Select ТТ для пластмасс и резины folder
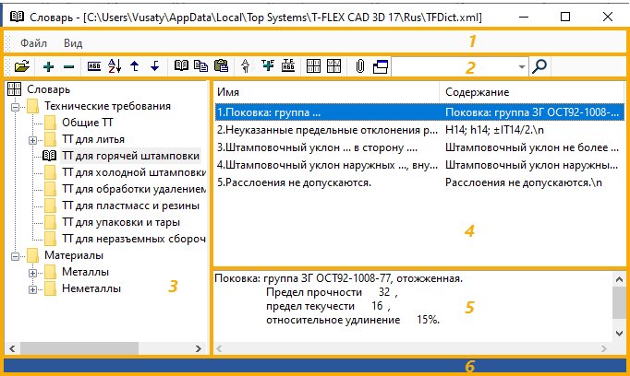 click(x=130, y=206)
